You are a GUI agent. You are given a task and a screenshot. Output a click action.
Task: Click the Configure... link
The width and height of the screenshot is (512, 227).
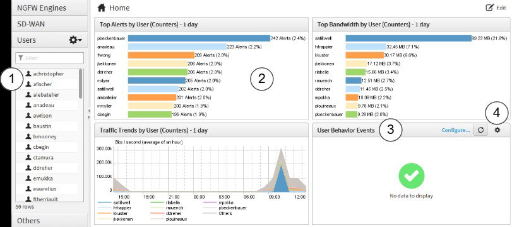456,130
